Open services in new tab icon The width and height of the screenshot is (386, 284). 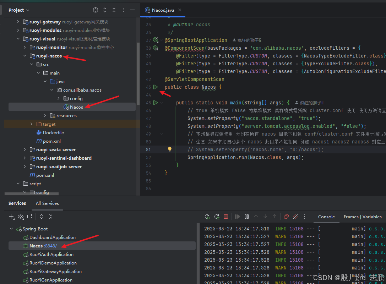(30, 217)
